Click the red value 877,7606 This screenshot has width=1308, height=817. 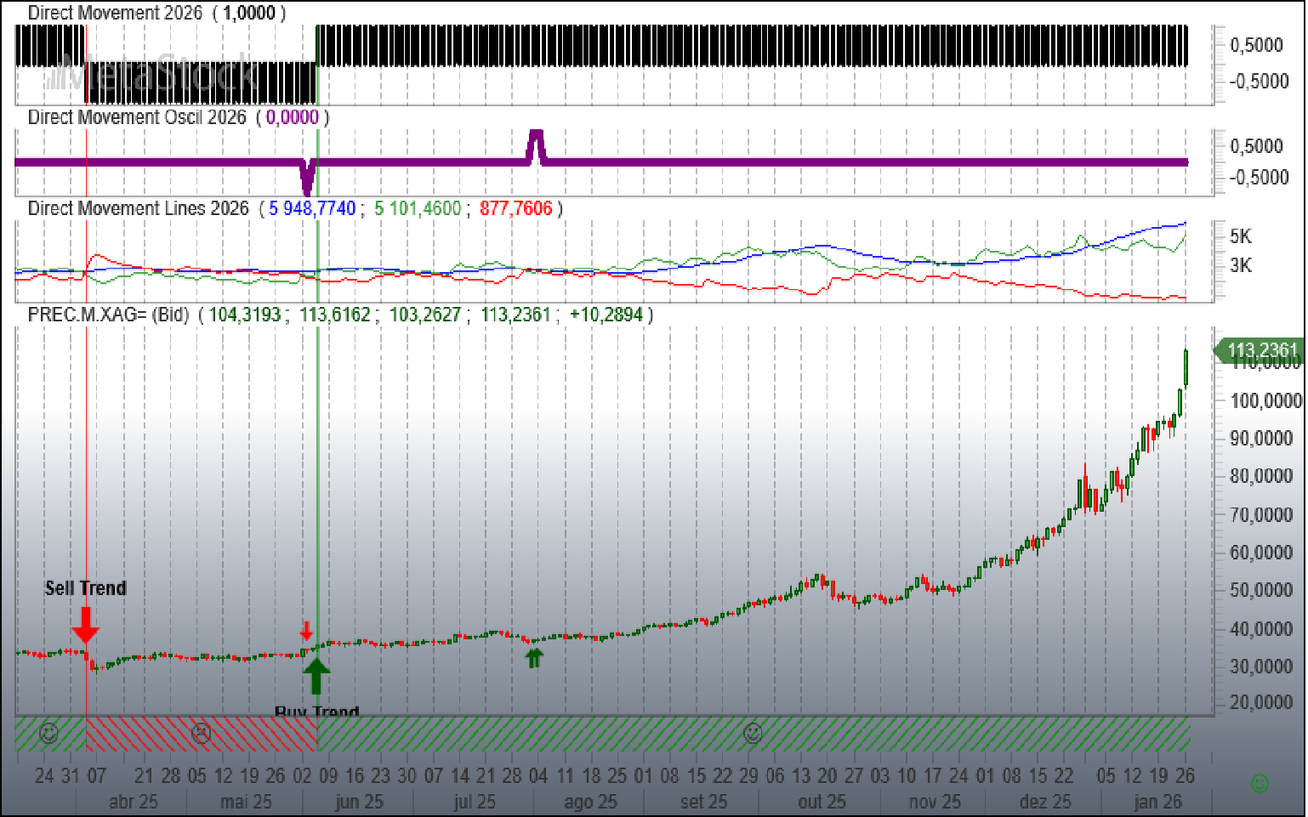click(515, 208)
